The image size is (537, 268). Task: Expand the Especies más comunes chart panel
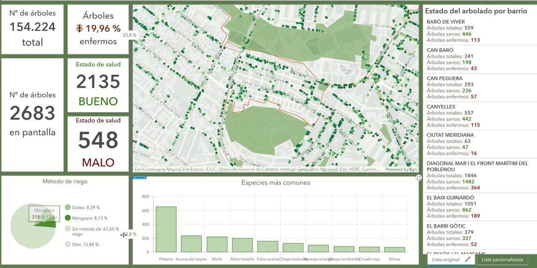(x=419, y=178)
